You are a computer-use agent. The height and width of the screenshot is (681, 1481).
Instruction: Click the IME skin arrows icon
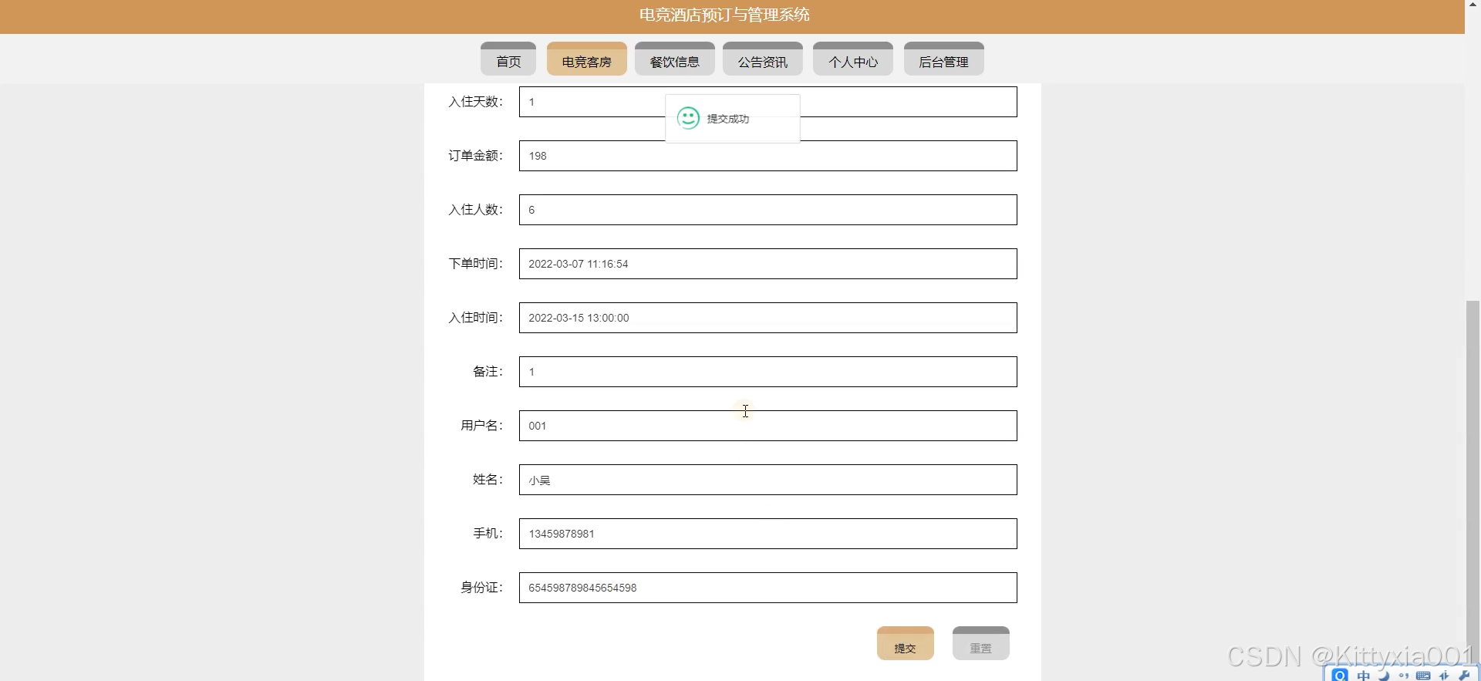click(x=1444, y=676)
